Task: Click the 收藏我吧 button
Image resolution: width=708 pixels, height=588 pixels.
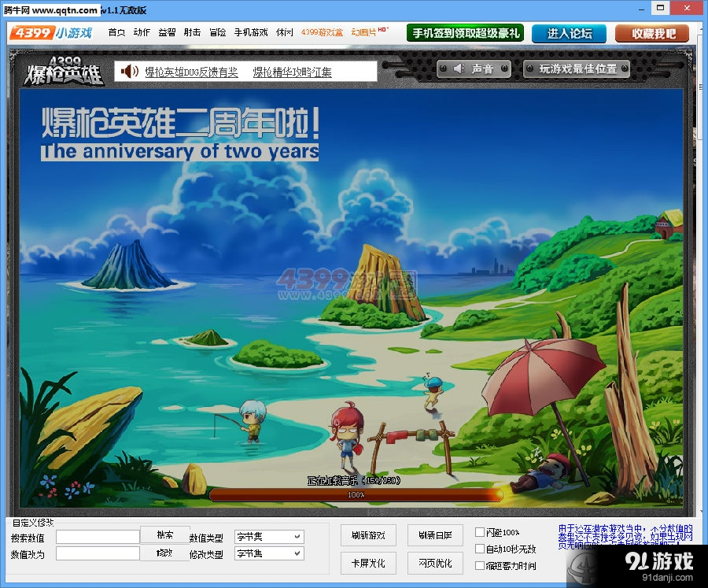Action: click(x=652, y=33)
